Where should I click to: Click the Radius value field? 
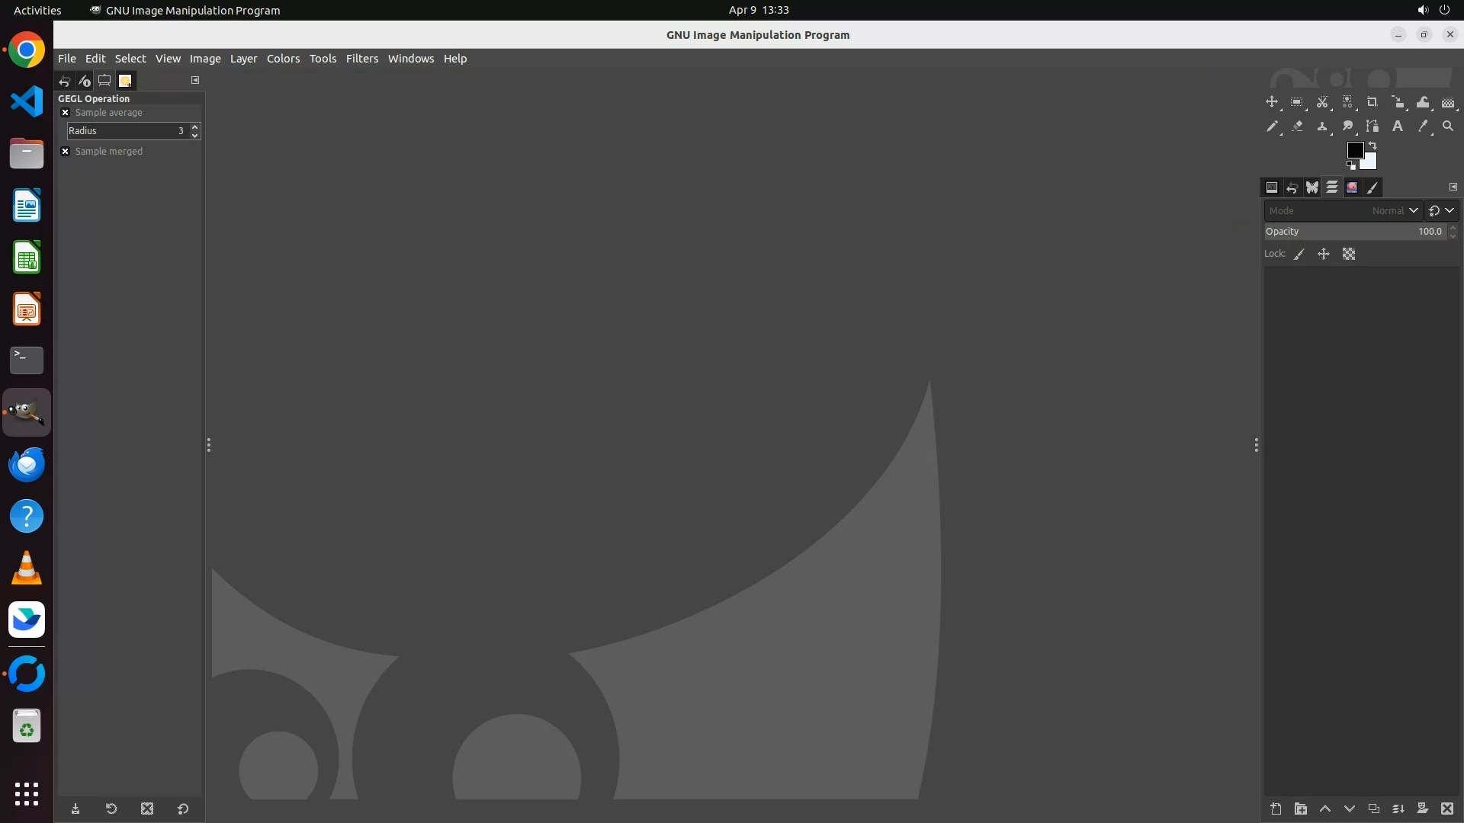pyautogui.click(x=127, y=131)
